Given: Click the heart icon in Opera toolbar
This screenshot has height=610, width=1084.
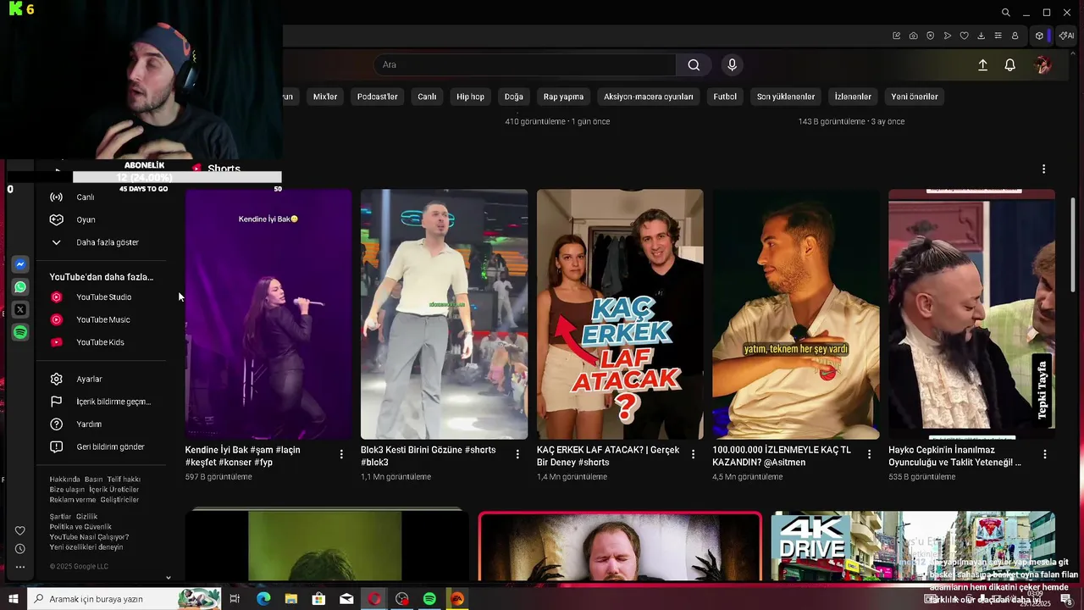Looking at the screenshot, I should point(964,36).
